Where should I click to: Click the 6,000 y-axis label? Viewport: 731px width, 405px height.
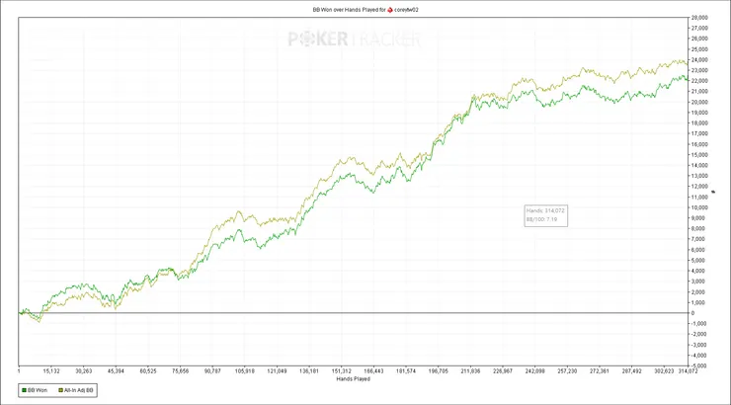pos(698,250)
